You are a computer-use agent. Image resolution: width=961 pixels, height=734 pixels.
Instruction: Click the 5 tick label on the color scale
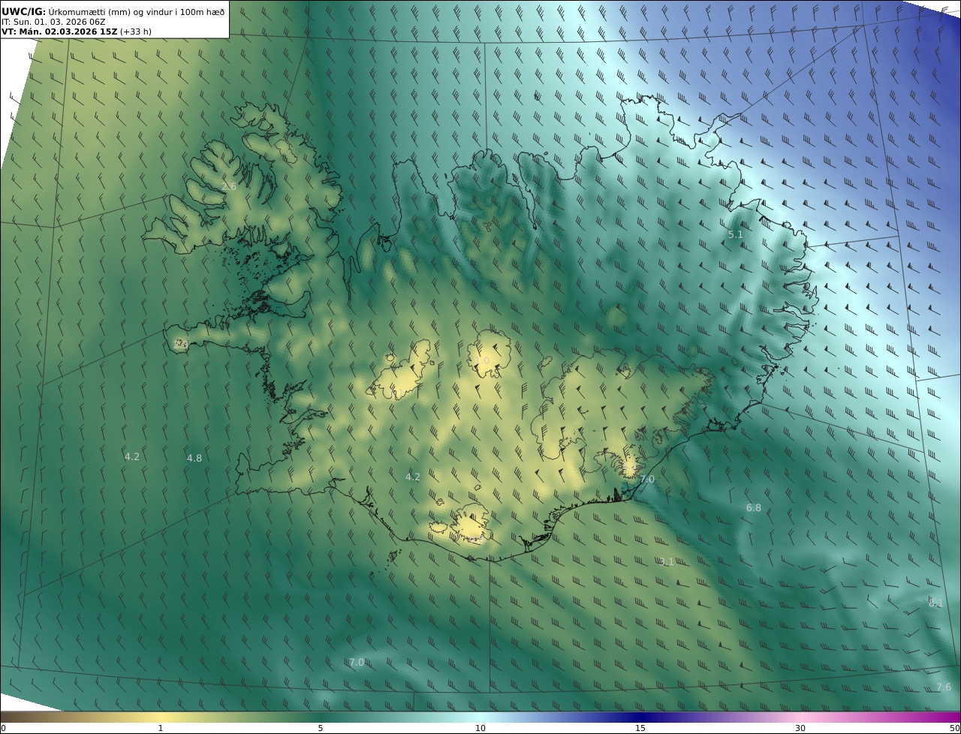tap(321, 728)
